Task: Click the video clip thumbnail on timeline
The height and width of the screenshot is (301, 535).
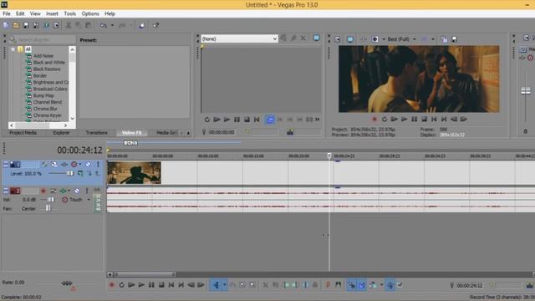Action: [134, 173]
